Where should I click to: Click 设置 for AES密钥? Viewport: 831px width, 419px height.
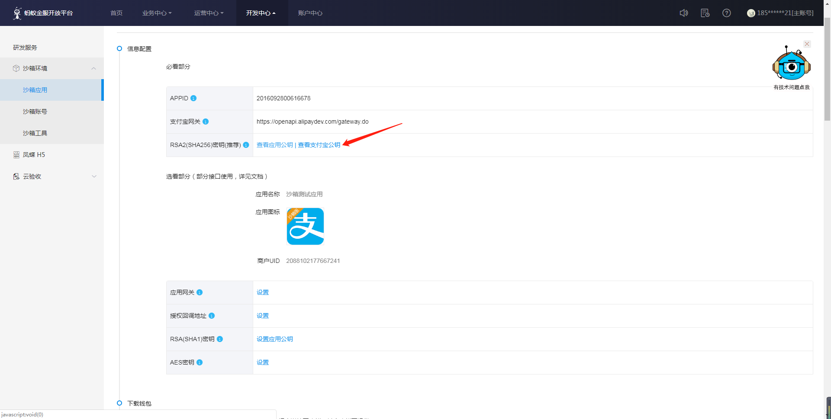263,362
